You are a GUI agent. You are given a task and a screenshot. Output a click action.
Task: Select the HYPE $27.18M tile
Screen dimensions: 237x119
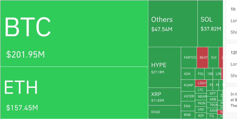coord(164,67)
